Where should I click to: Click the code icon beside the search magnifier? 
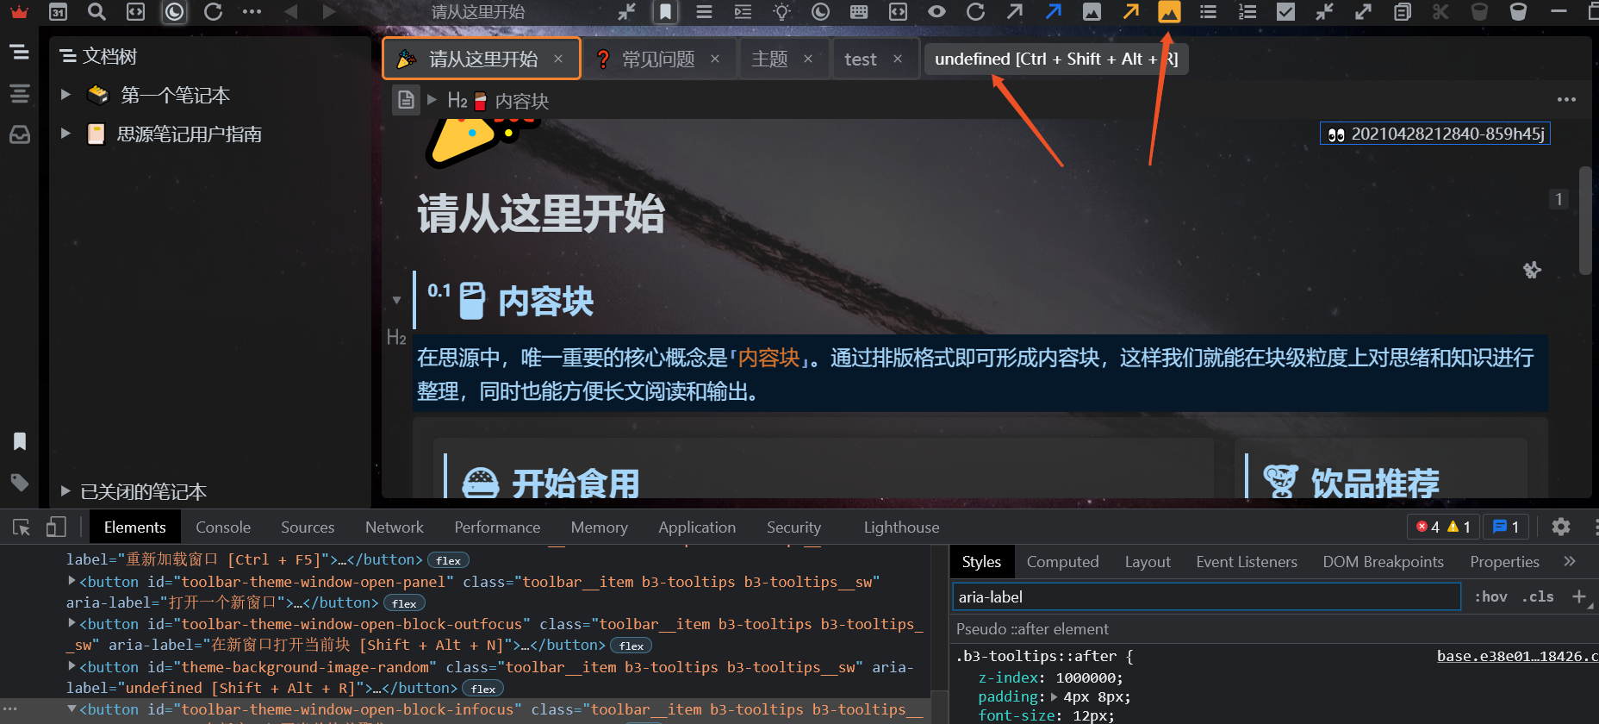[x=135, y=11]
